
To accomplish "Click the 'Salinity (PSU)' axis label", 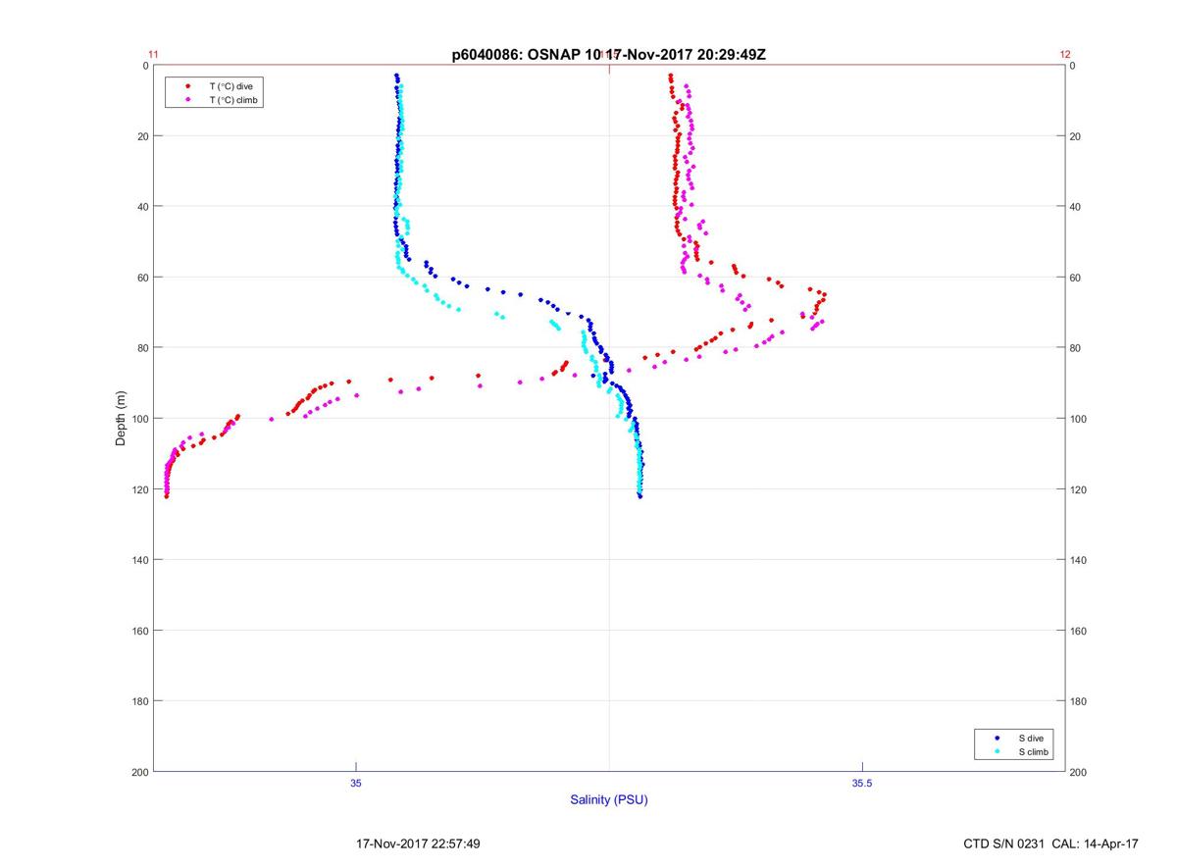I will (609, 800).
